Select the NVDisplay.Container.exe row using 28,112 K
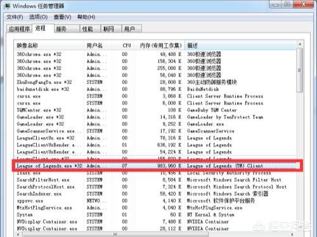Image resolution: width=317 pixels, height=237 pixels. click(155, 229)
